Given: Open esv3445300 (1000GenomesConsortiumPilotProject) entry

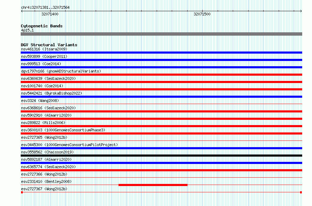Looking at the screenshot, I should coord(69,145).
